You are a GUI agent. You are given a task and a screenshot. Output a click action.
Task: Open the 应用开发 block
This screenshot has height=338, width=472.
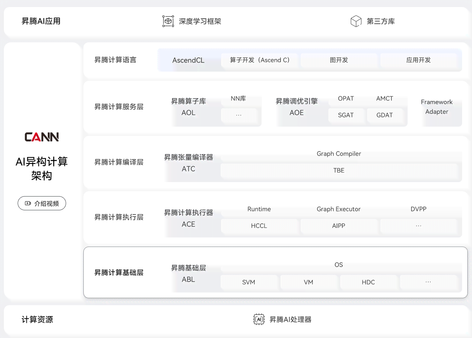(418, 60)
